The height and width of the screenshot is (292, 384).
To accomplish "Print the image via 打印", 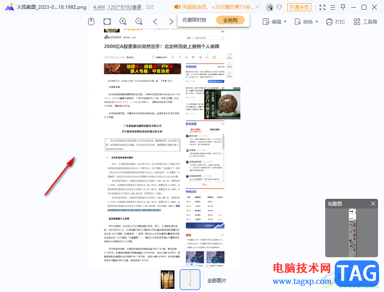I will (x=335, y=22).
